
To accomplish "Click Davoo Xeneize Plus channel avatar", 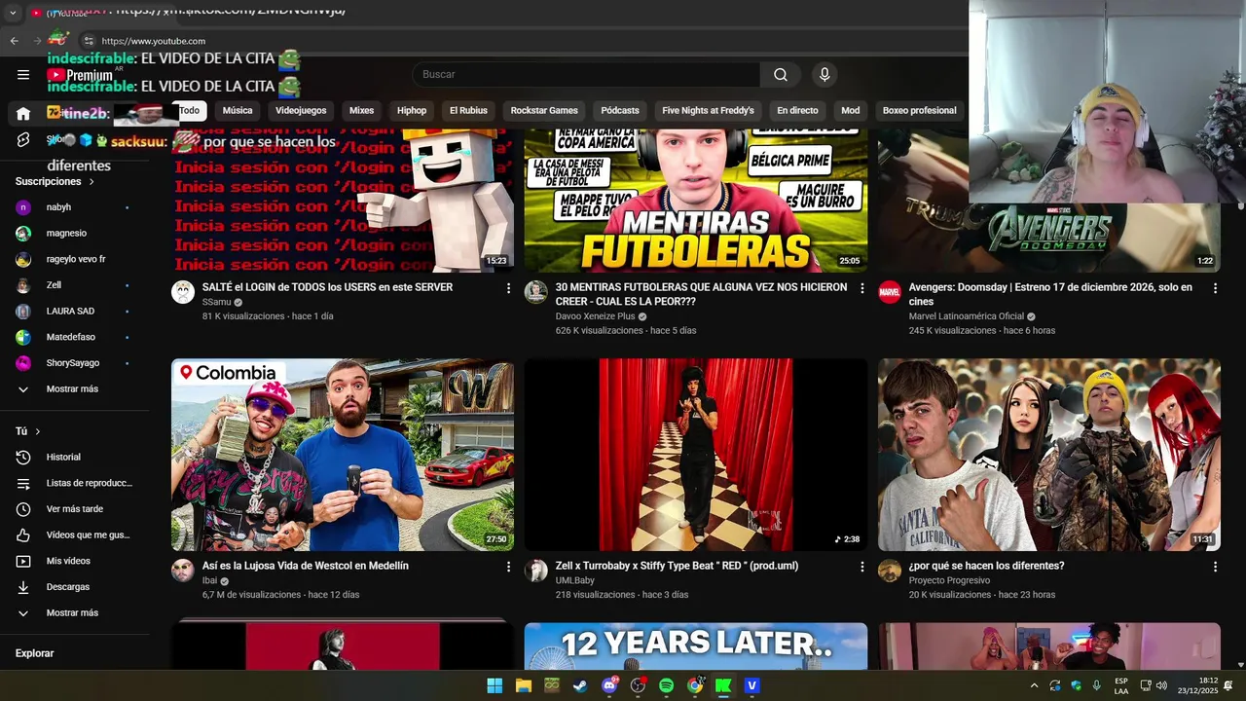I will (536, 292).
